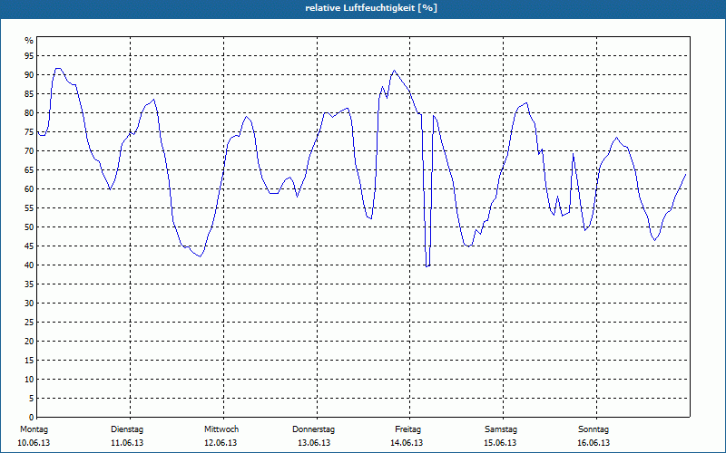Select the 'Montag' day label
Viewport: 726px width, 453px height.
coord(34,429)
